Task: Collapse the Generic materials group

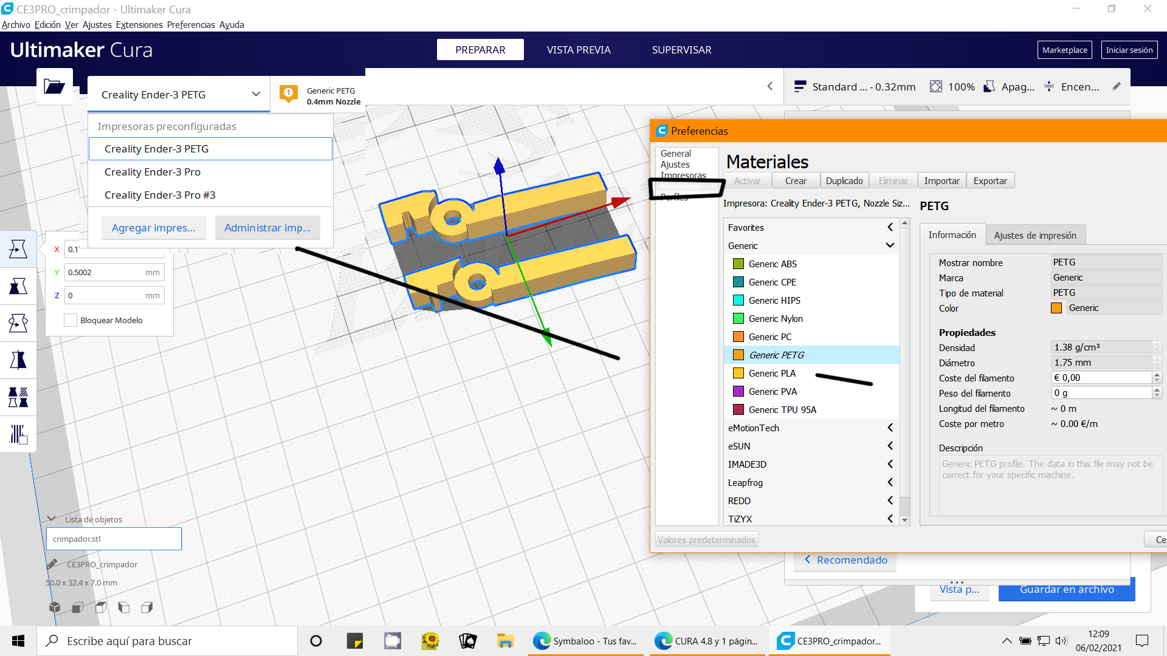Action: (x=890, y=245)
